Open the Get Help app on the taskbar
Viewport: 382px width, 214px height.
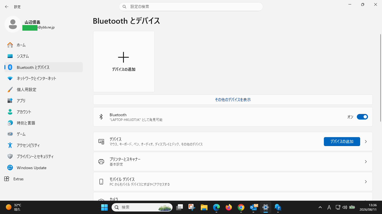278,207
